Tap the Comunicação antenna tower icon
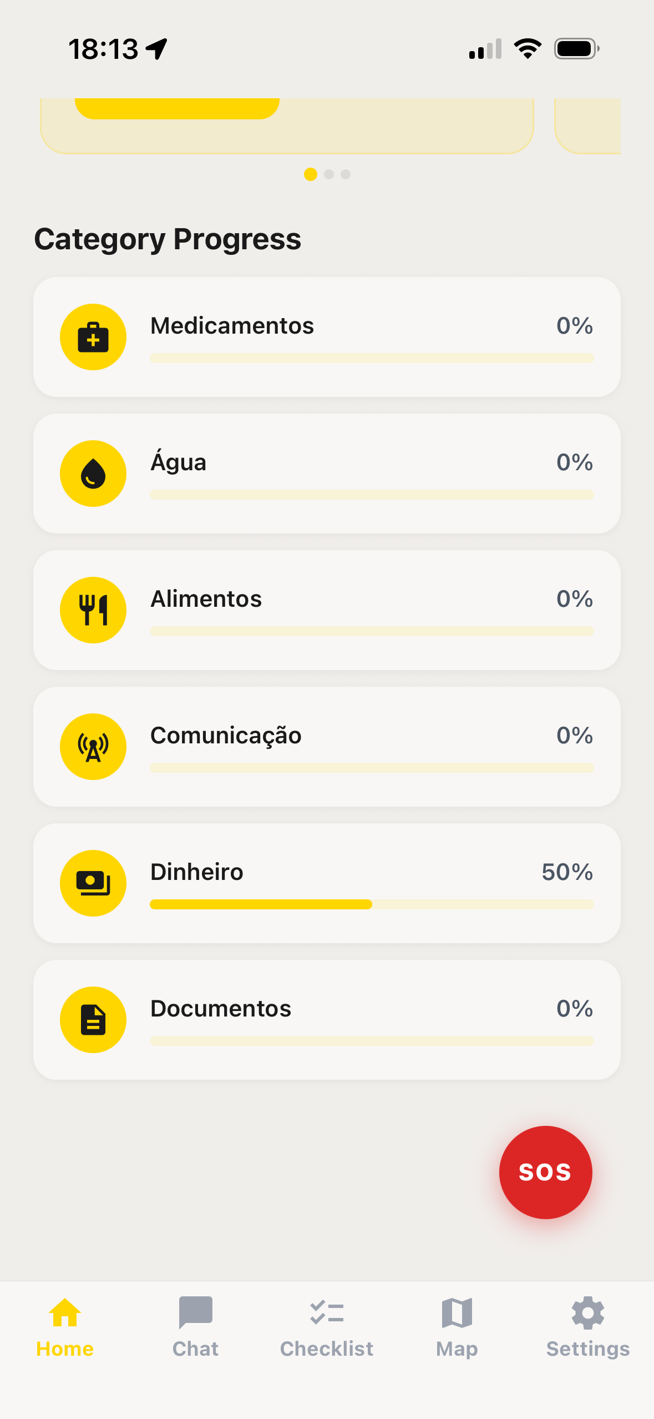This screenshot has width=654, height=1419. pos(93,747)
